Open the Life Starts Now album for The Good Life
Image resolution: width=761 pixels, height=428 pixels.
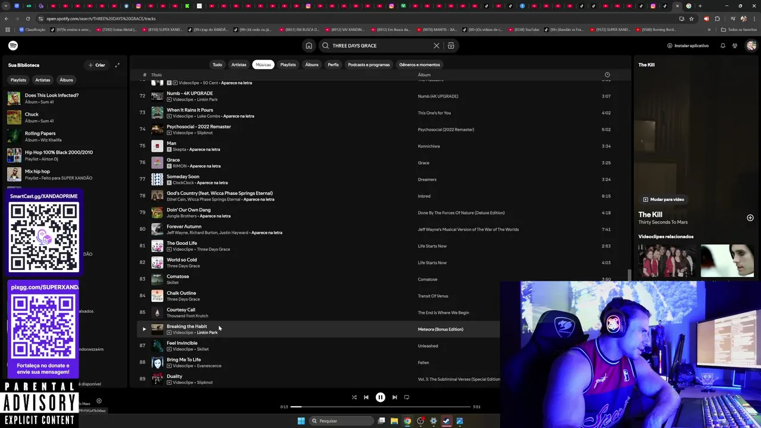(432, 246)
